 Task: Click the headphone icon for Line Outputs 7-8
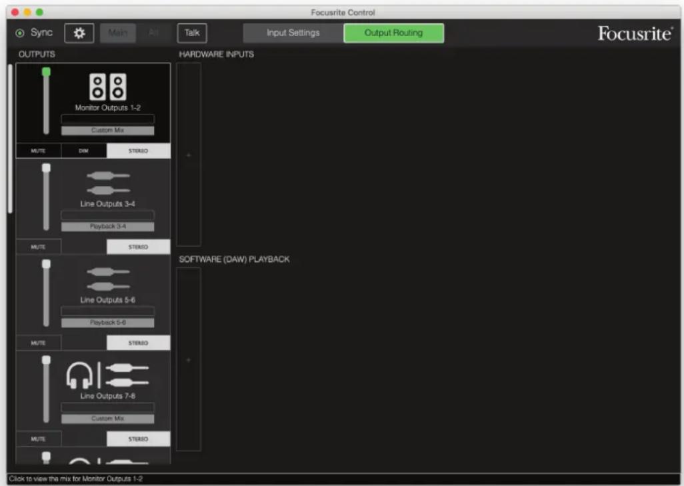(x=79, y=375)
